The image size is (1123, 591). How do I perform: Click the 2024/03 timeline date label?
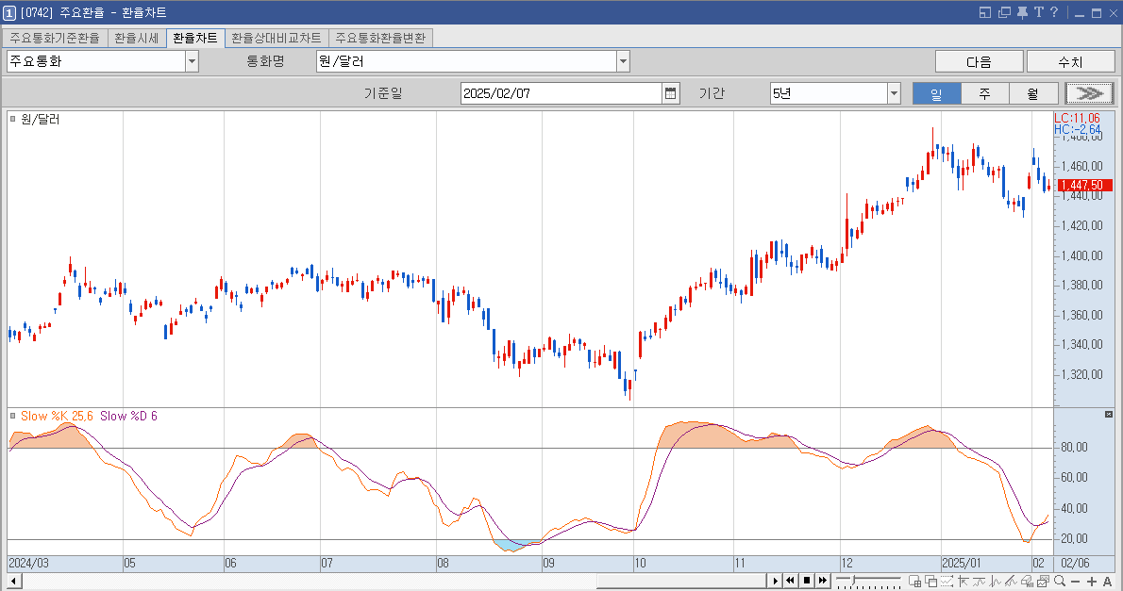[x=28, y=563]
